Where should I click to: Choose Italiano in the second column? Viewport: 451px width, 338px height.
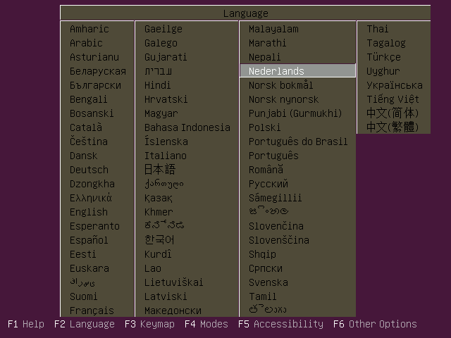(x=166, y=156)
